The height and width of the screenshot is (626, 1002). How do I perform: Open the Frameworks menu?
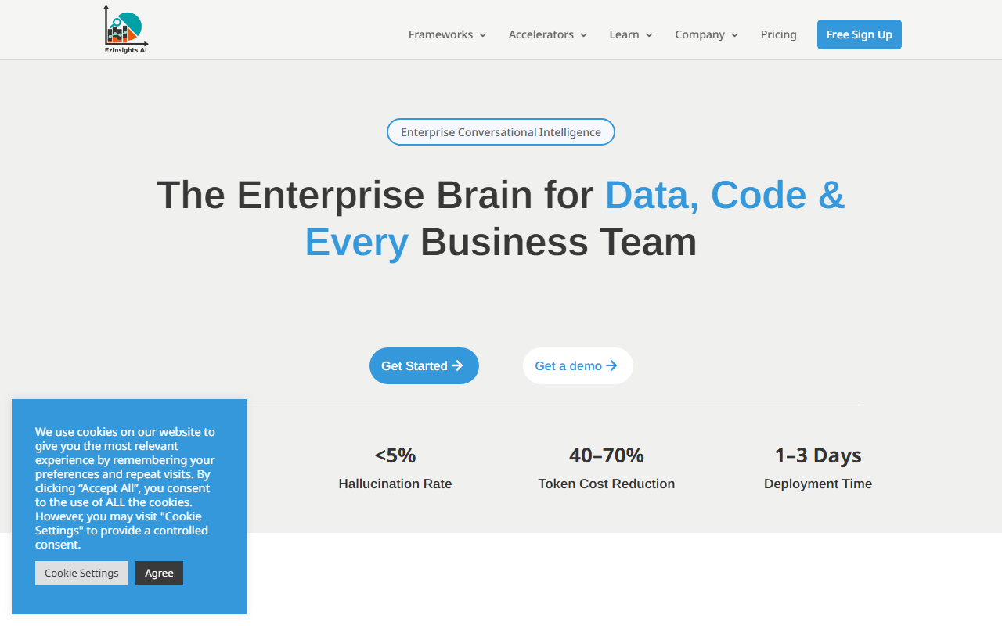(441, 34)
